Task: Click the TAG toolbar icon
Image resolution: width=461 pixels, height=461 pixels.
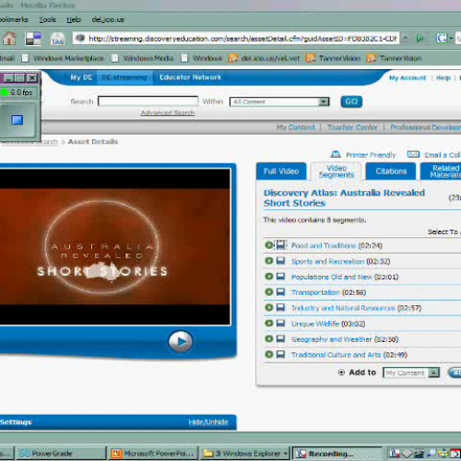Action: [x=57, y=39]
